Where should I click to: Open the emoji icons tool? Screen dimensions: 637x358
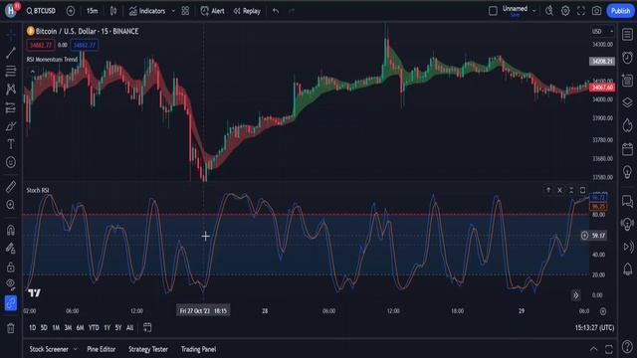(11, 162)
